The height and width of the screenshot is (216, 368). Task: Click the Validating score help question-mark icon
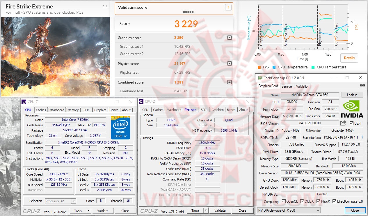click(228, 8)
